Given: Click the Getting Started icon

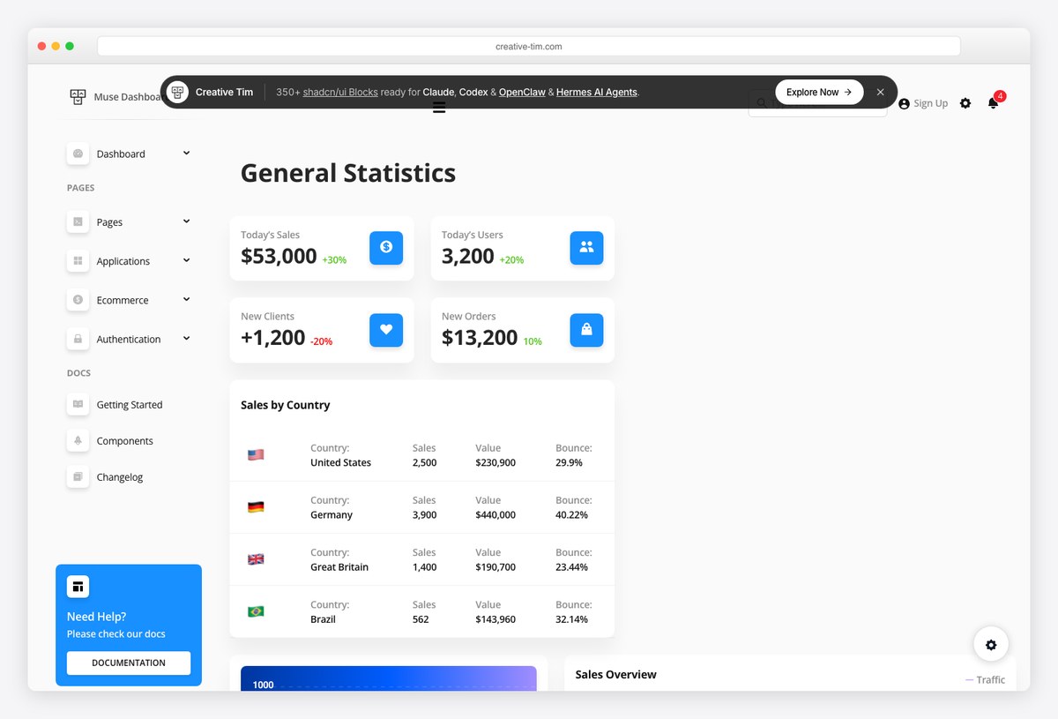Looking at the screenshot, I should click(x=78, y=404).
